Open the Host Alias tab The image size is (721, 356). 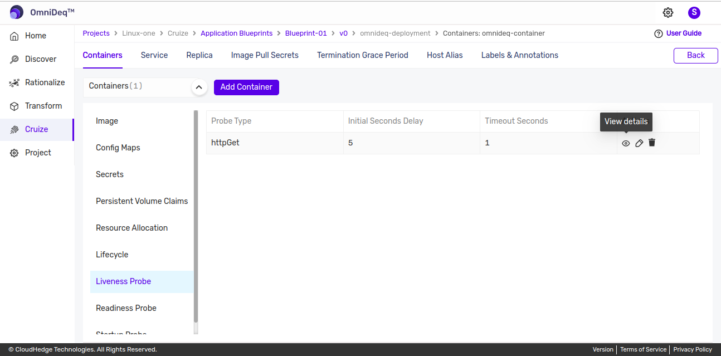point(445,55)
